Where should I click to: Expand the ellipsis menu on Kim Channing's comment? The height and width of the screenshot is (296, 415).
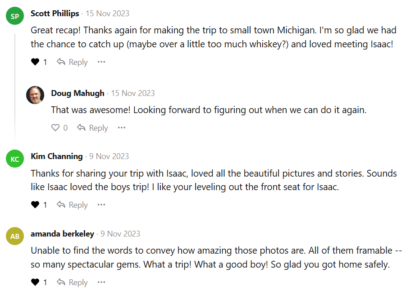point(101,205)
